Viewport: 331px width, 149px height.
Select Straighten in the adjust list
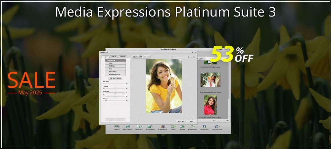click(x=115, y=72)
